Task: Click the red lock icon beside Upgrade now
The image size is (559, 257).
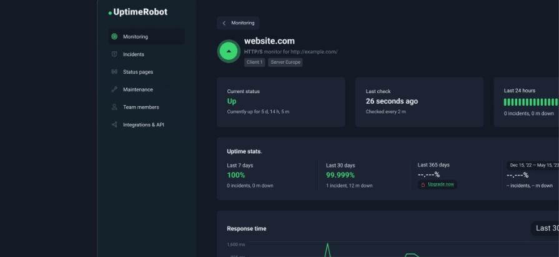Action: (423, 184)
